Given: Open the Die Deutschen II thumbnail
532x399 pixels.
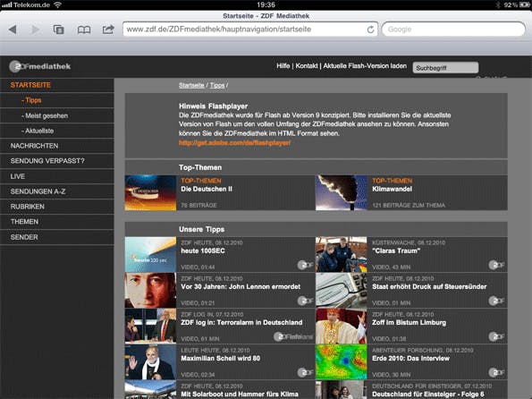Looking at the screenshot, I should (x=150, y=193).
